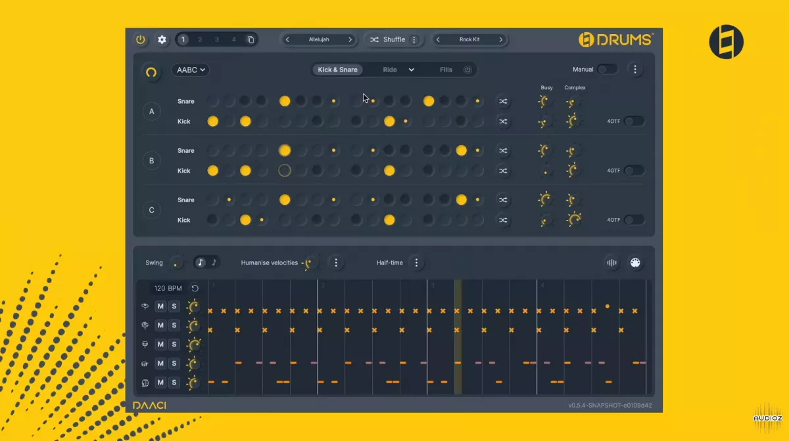Switch to the Fills tab

pos(446,70)
